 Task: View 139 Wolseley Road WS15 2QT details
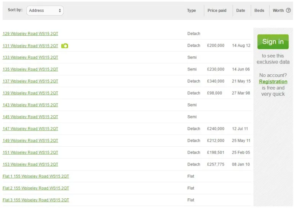30,93
